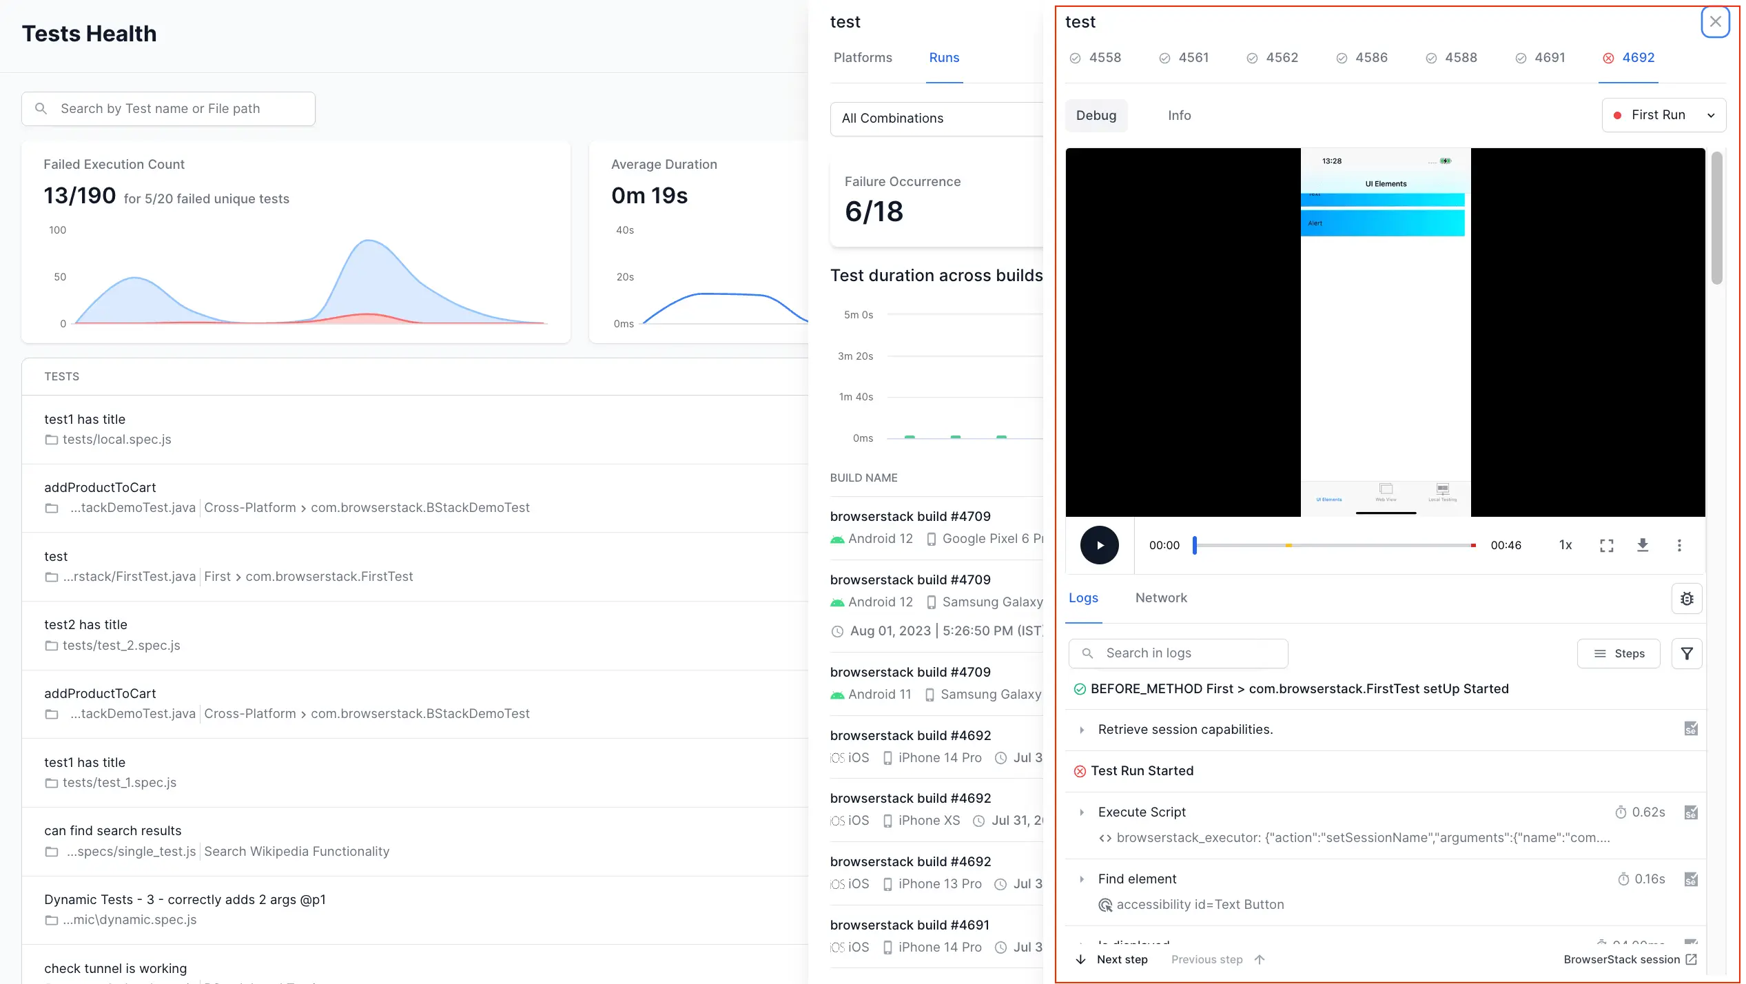Switch to the Network tab
The width and height of the screenshot is (1746, 984).
coord(1161,598)
